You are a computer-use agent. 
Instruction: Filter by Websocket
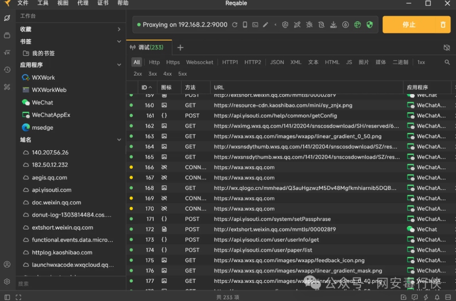[199, 62]
